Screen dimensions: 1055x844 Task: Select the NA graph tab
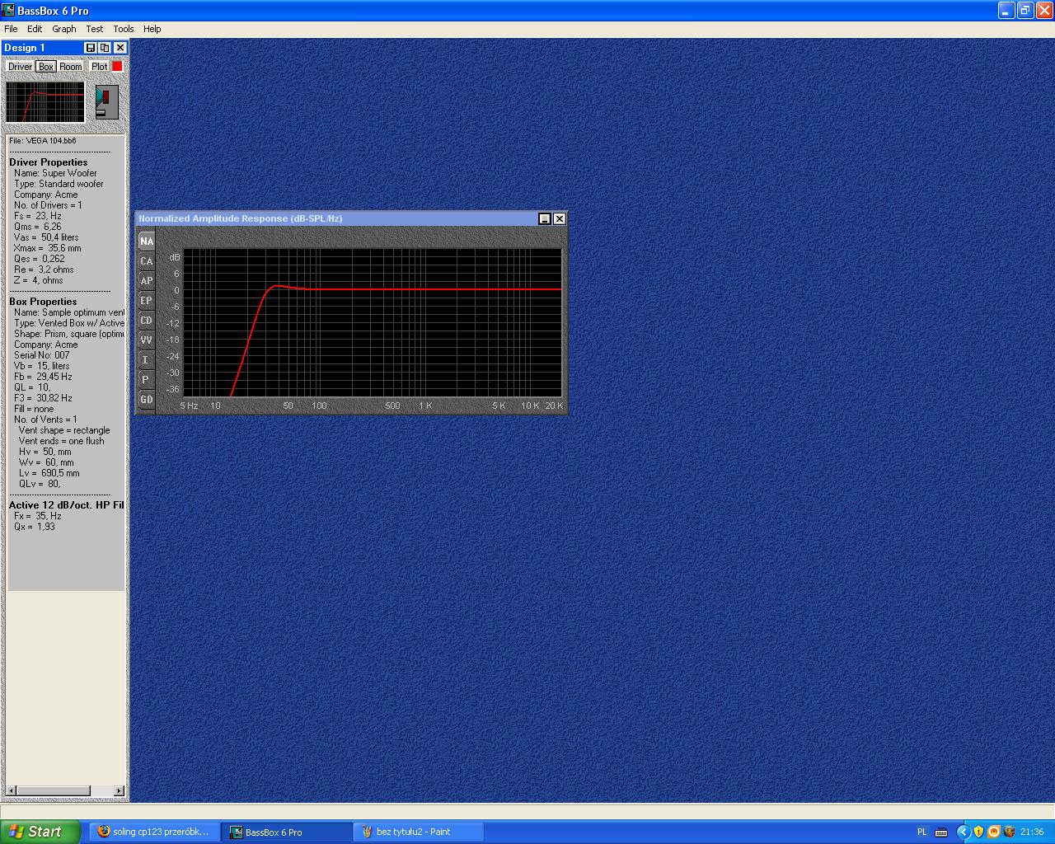pos(146,241)
